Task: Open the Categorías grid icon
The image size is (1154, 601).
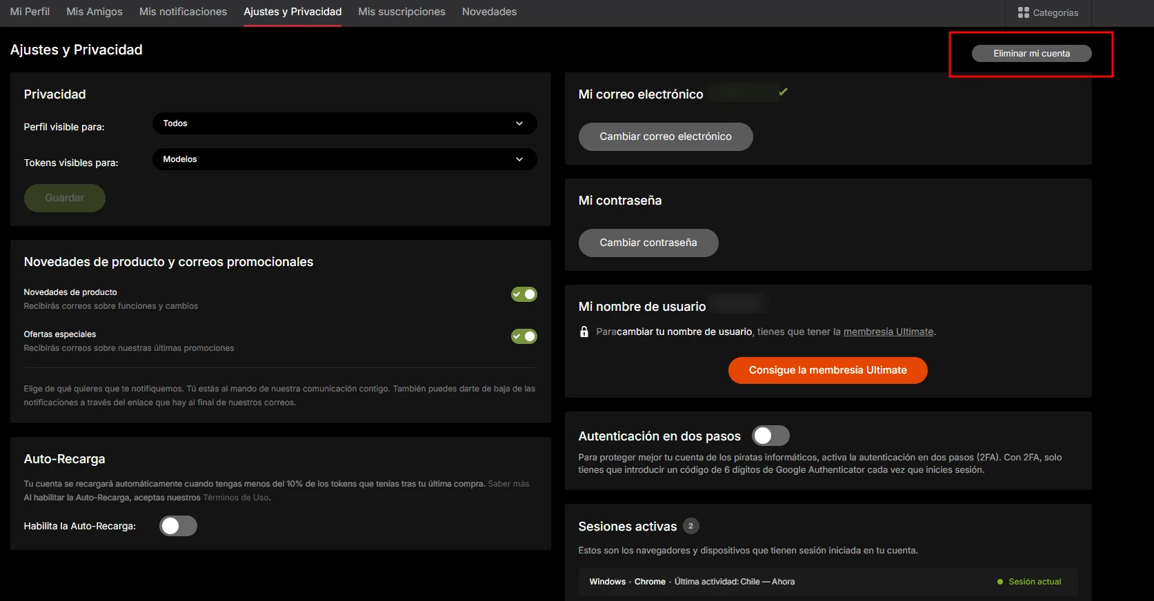Action: tap(1023, 12)
